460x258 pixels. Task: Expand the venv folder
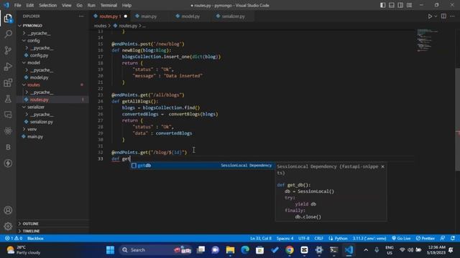coord(32,129)
